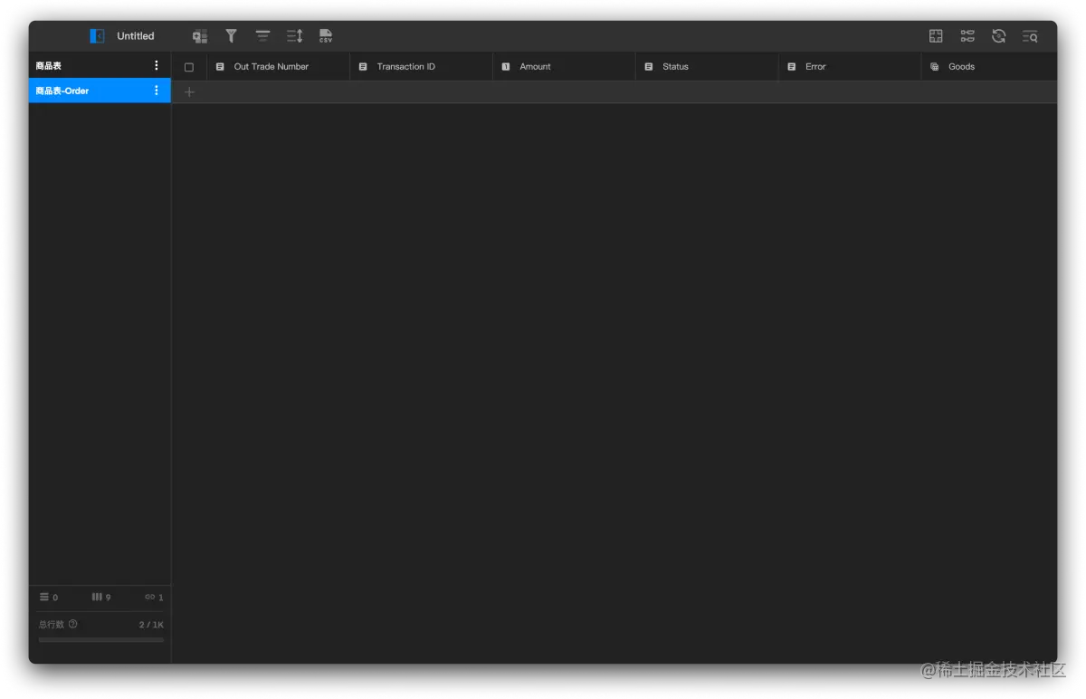Click the add column toolbar icon
Screen dimensions: 1086x699
(x=200, y=36)
